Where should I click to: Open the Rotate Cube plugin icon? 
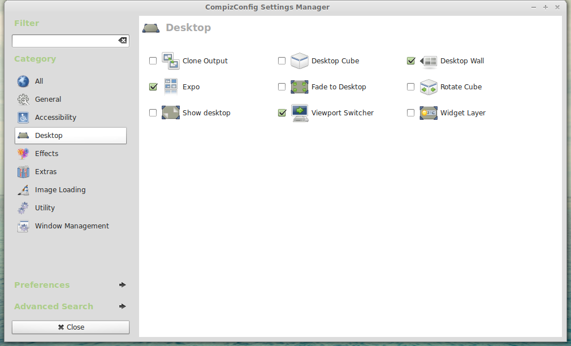(x=428, y=86)
